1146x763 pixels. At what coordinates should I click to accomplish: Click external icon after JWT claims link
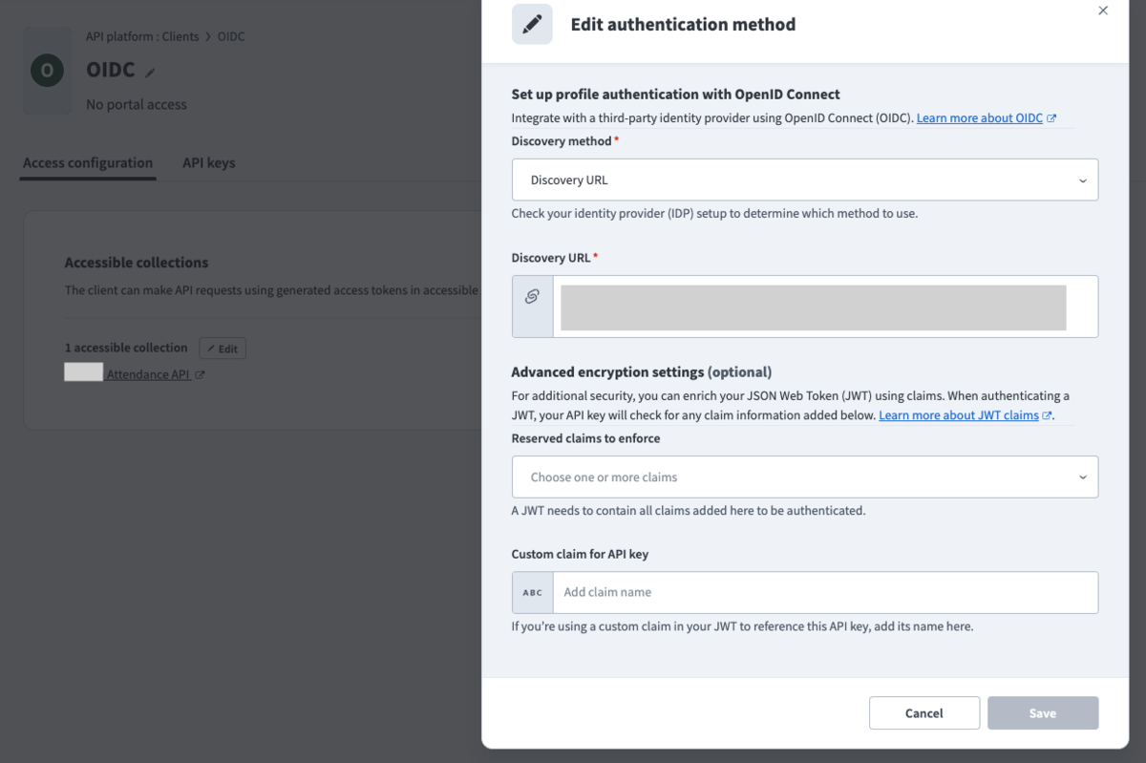click(1048, 415)
